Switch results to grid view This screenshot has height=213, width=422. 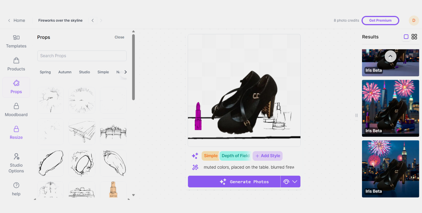[414, 37]
